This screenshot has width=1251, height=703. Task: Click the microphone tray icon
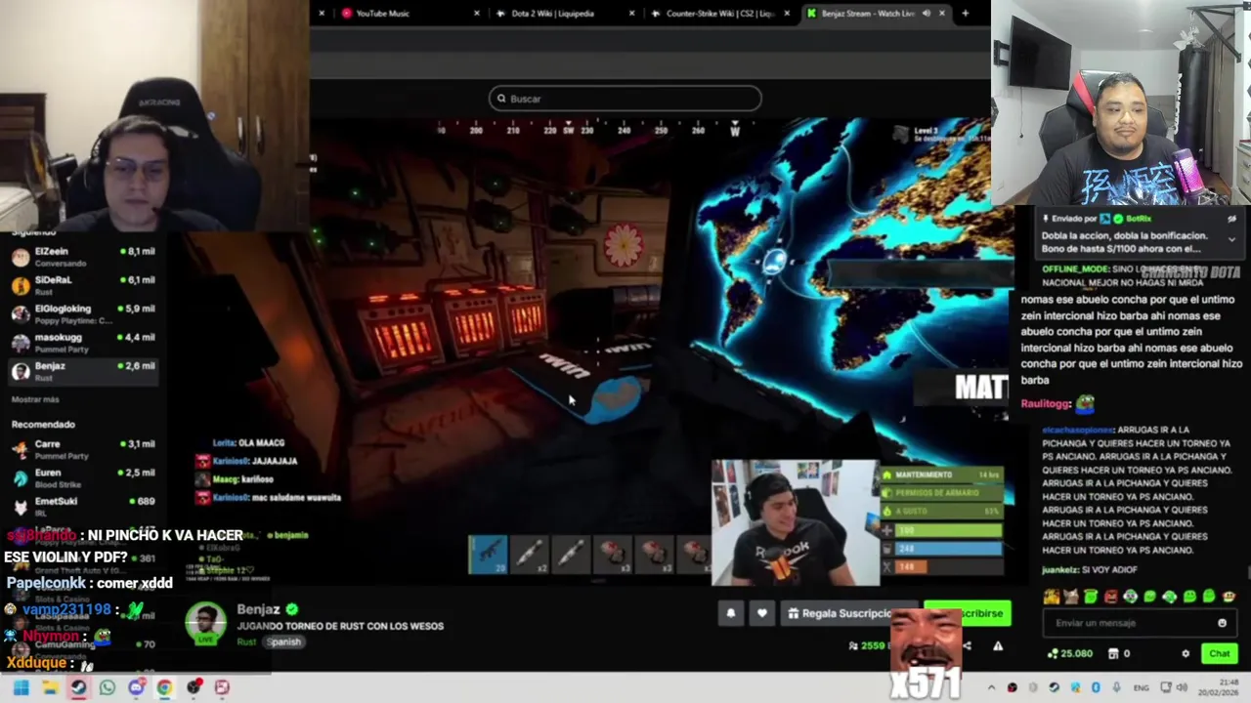(1116, 687)
